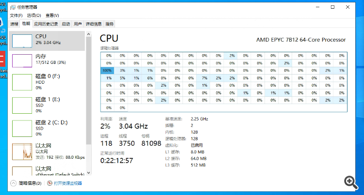
Task: Open the 选项(O) menu
Action: pos(34,15)
